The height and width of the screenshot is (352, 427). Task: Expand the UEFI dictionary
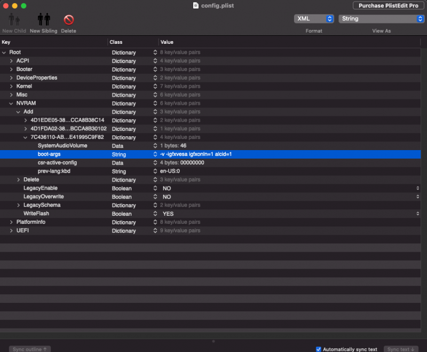[11, 231]
